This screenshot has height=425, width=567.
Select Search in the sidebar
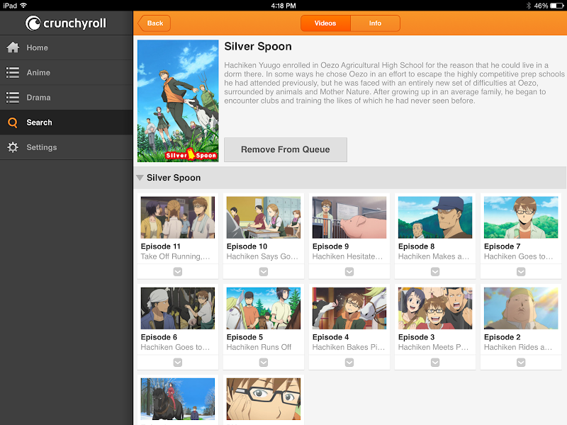click(66, 122)
